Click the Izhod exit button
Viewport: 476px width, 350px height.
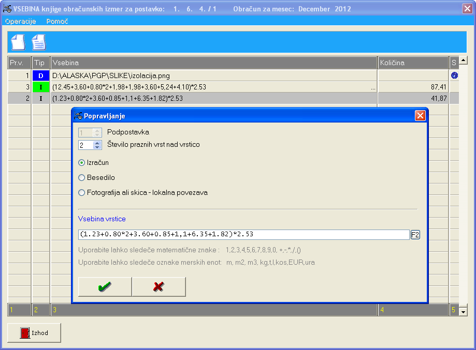point(34,333)
